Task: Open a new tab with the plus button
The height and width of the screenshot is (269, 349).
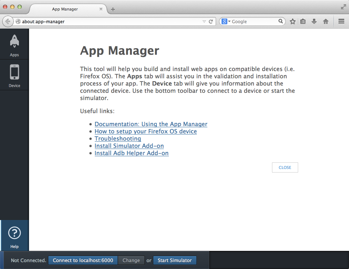Action: [113, 9]
